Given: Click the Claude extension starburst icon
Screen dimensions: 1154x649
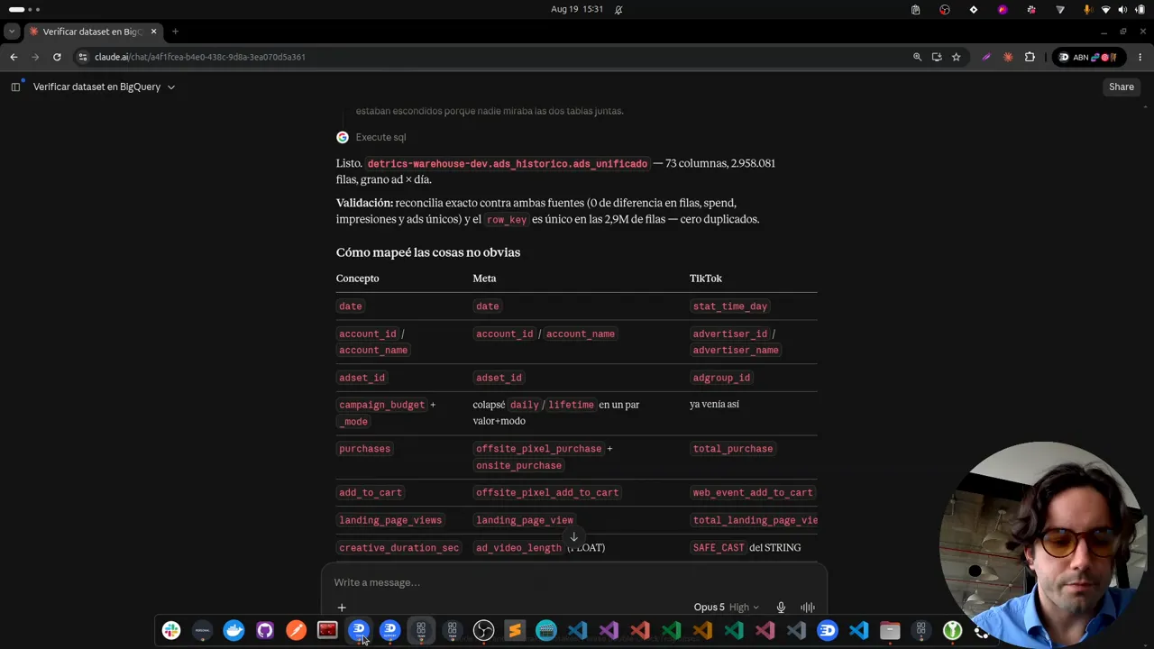Looking at the screenshot, I should point(1008,57).
